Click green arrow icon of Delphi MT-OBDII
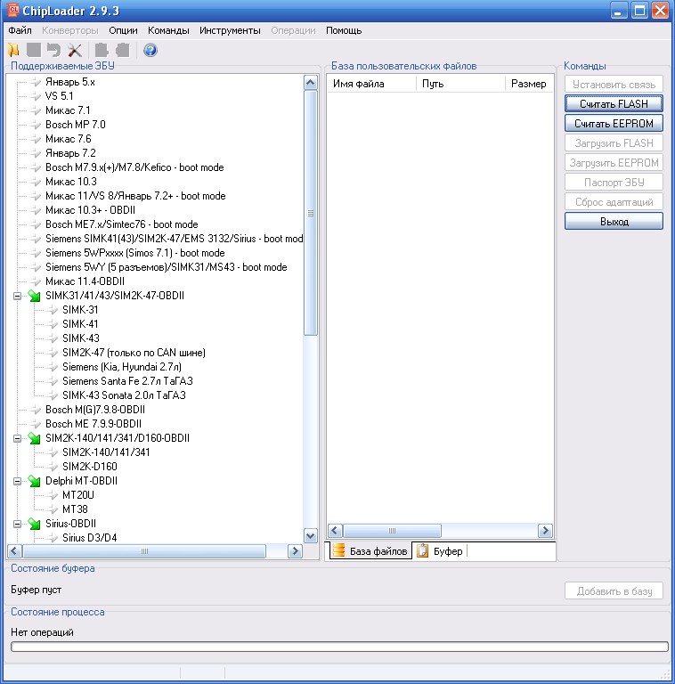Image resolution: width=675 pixels, height=684 pixels. click(x=34, y=481)
